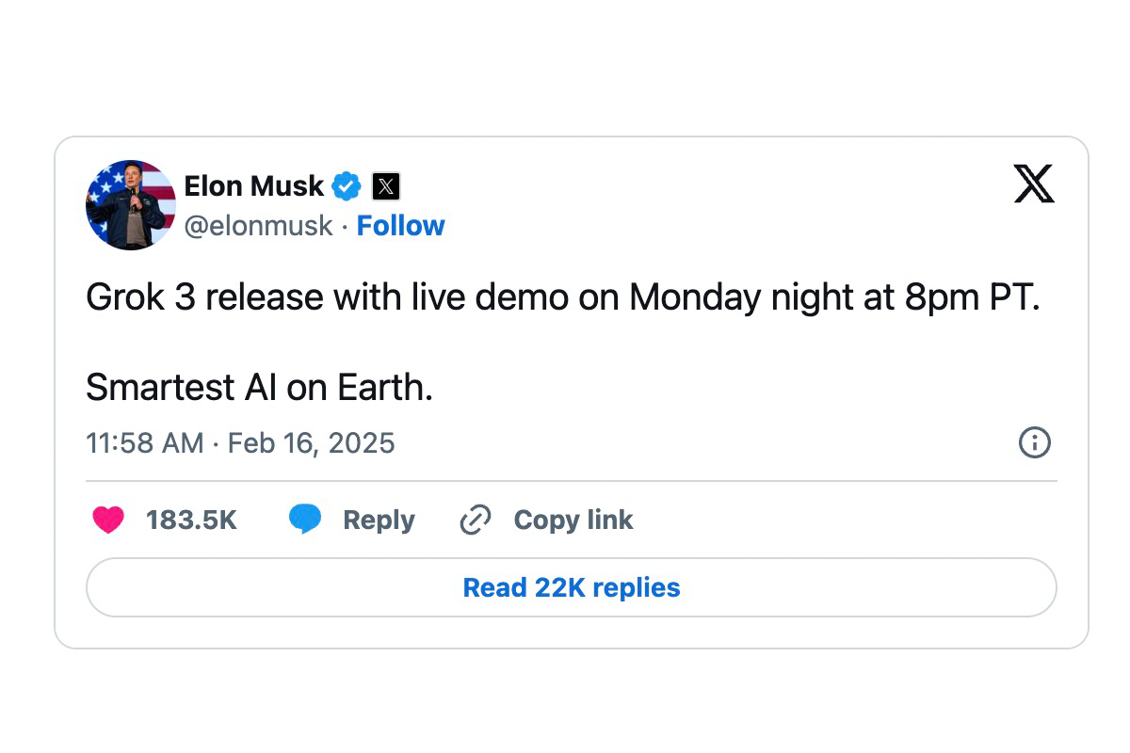
Task: Click the Elon Musk display name
Action: point(253,186)
